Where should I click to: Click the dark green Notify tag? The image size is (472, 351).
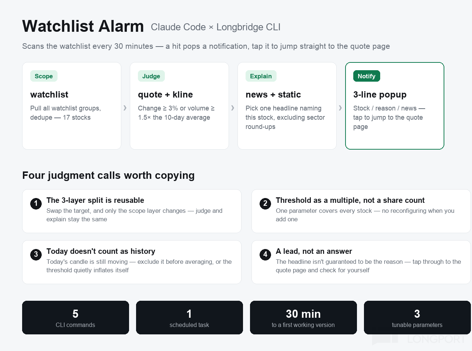pos(367,76)
